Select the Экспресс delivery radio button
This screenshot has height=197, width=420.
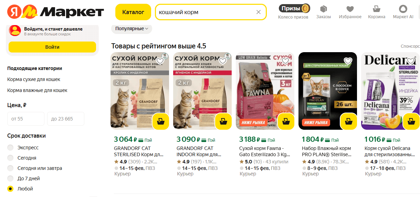[x=11, y=148]
